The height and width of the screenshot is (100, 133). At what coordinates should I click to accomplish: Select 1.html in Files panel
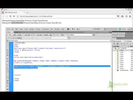click(121, 52)
